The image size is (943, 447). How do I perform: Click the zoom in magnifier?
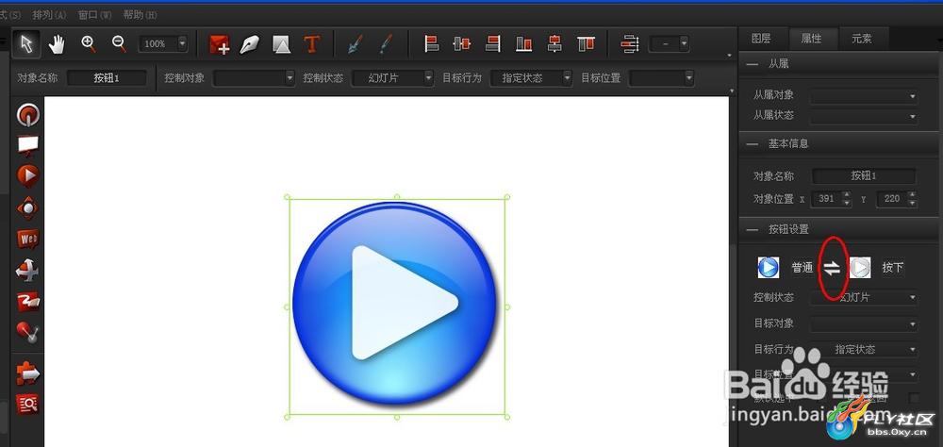(89, 43)
